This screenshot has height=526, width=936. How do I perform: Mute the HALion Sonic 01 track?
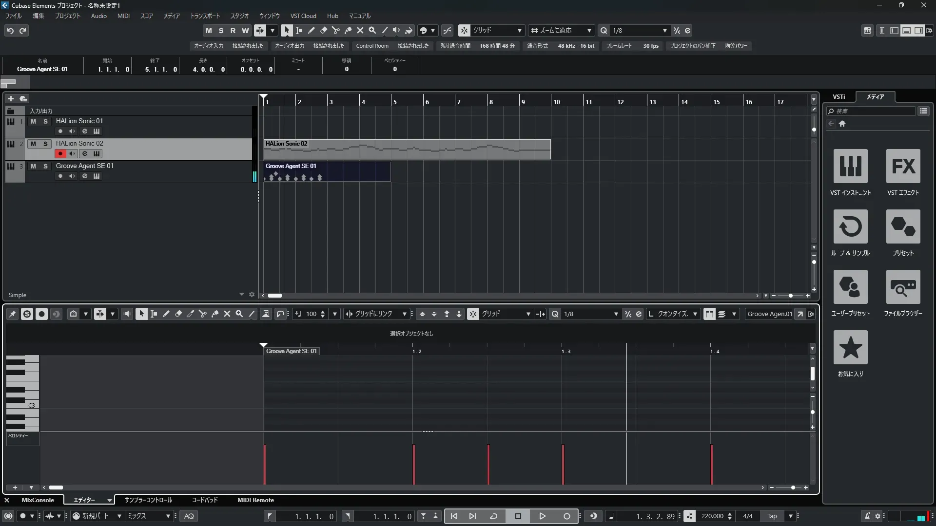pyautogui.click(x=33, y=121)
